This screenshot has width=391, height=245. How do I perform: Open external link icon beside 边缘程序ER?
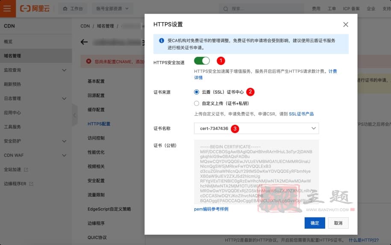(31, 184)
